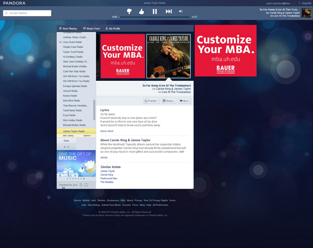Click the Ad Preferences footer link
The width and height of the screenshot is (313, 248).
160,205
